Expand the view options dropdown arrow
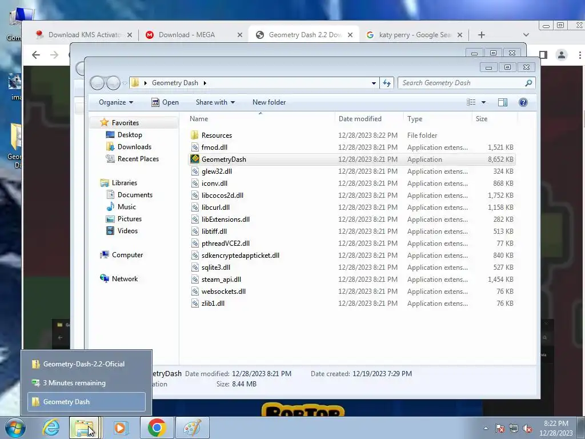585x439 pixels. point(483,102)
